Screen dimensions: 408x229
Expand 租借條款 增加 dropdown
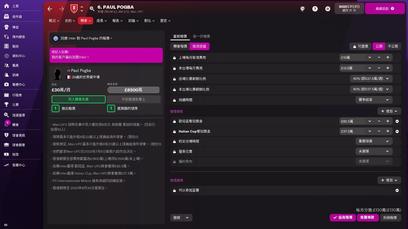(389, 111)
